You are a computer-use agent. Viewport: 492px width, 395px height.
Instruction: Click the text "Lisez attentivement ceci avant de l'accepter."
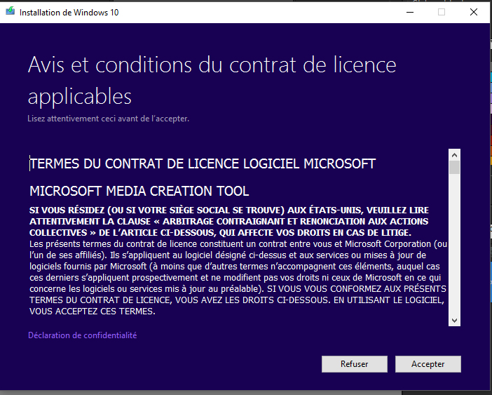pos(108,119)
